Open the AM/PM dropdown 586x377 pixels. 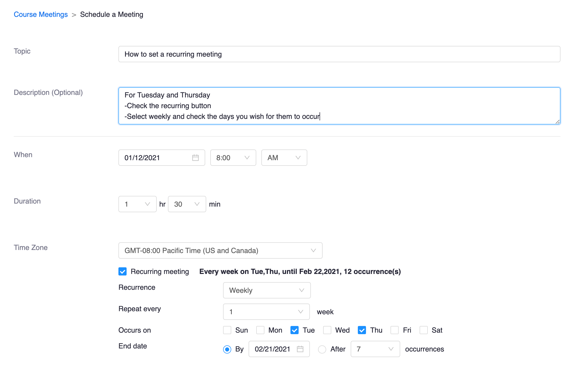point(284,158)
